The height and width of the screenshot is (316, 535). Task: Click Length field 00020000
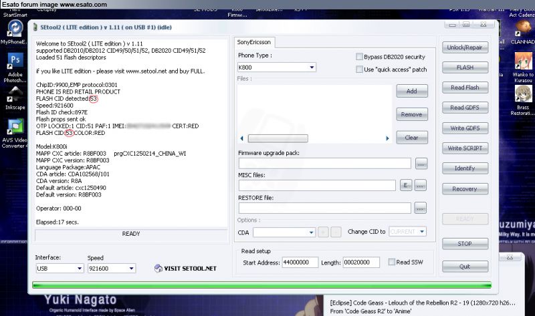click(x=360, y=263)
